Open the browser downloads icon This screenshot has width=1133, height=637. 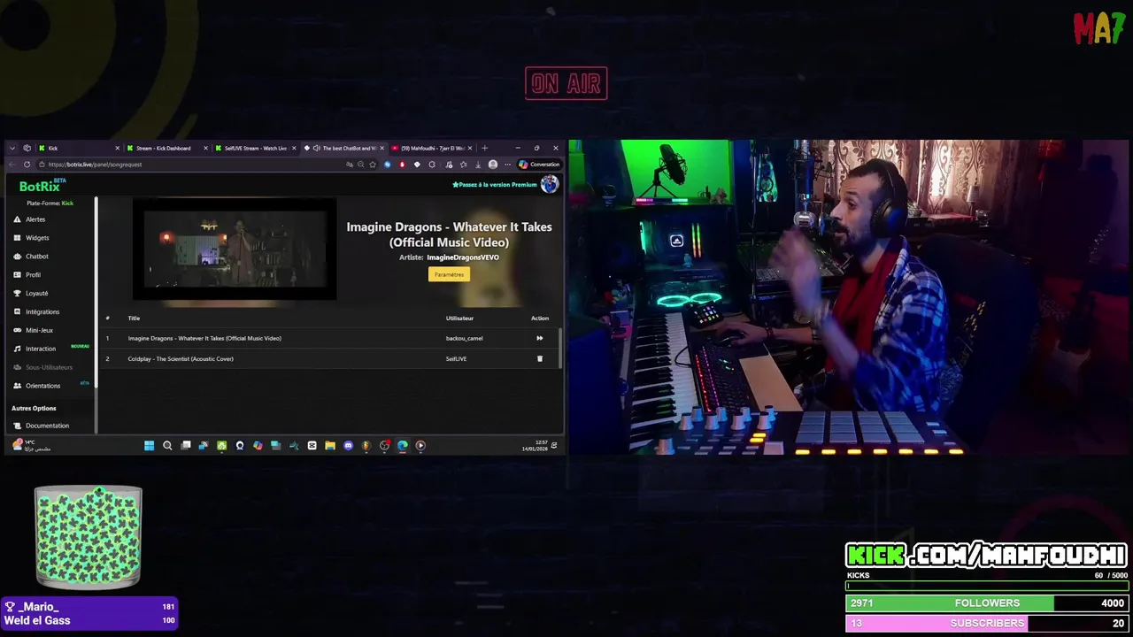coord(478,165)
